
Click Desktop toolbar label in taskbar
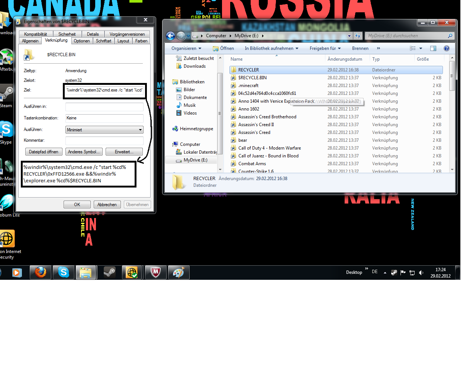pos(354,272)
